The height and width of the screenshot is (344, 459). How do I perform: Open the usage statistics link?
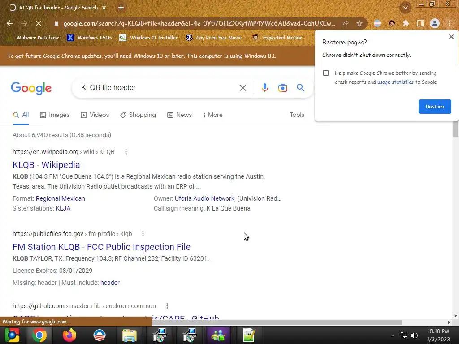tap(395, 82)
